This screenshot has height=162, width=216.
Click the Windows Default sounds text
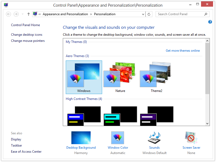pyautogui.click(x=155, y=153)
